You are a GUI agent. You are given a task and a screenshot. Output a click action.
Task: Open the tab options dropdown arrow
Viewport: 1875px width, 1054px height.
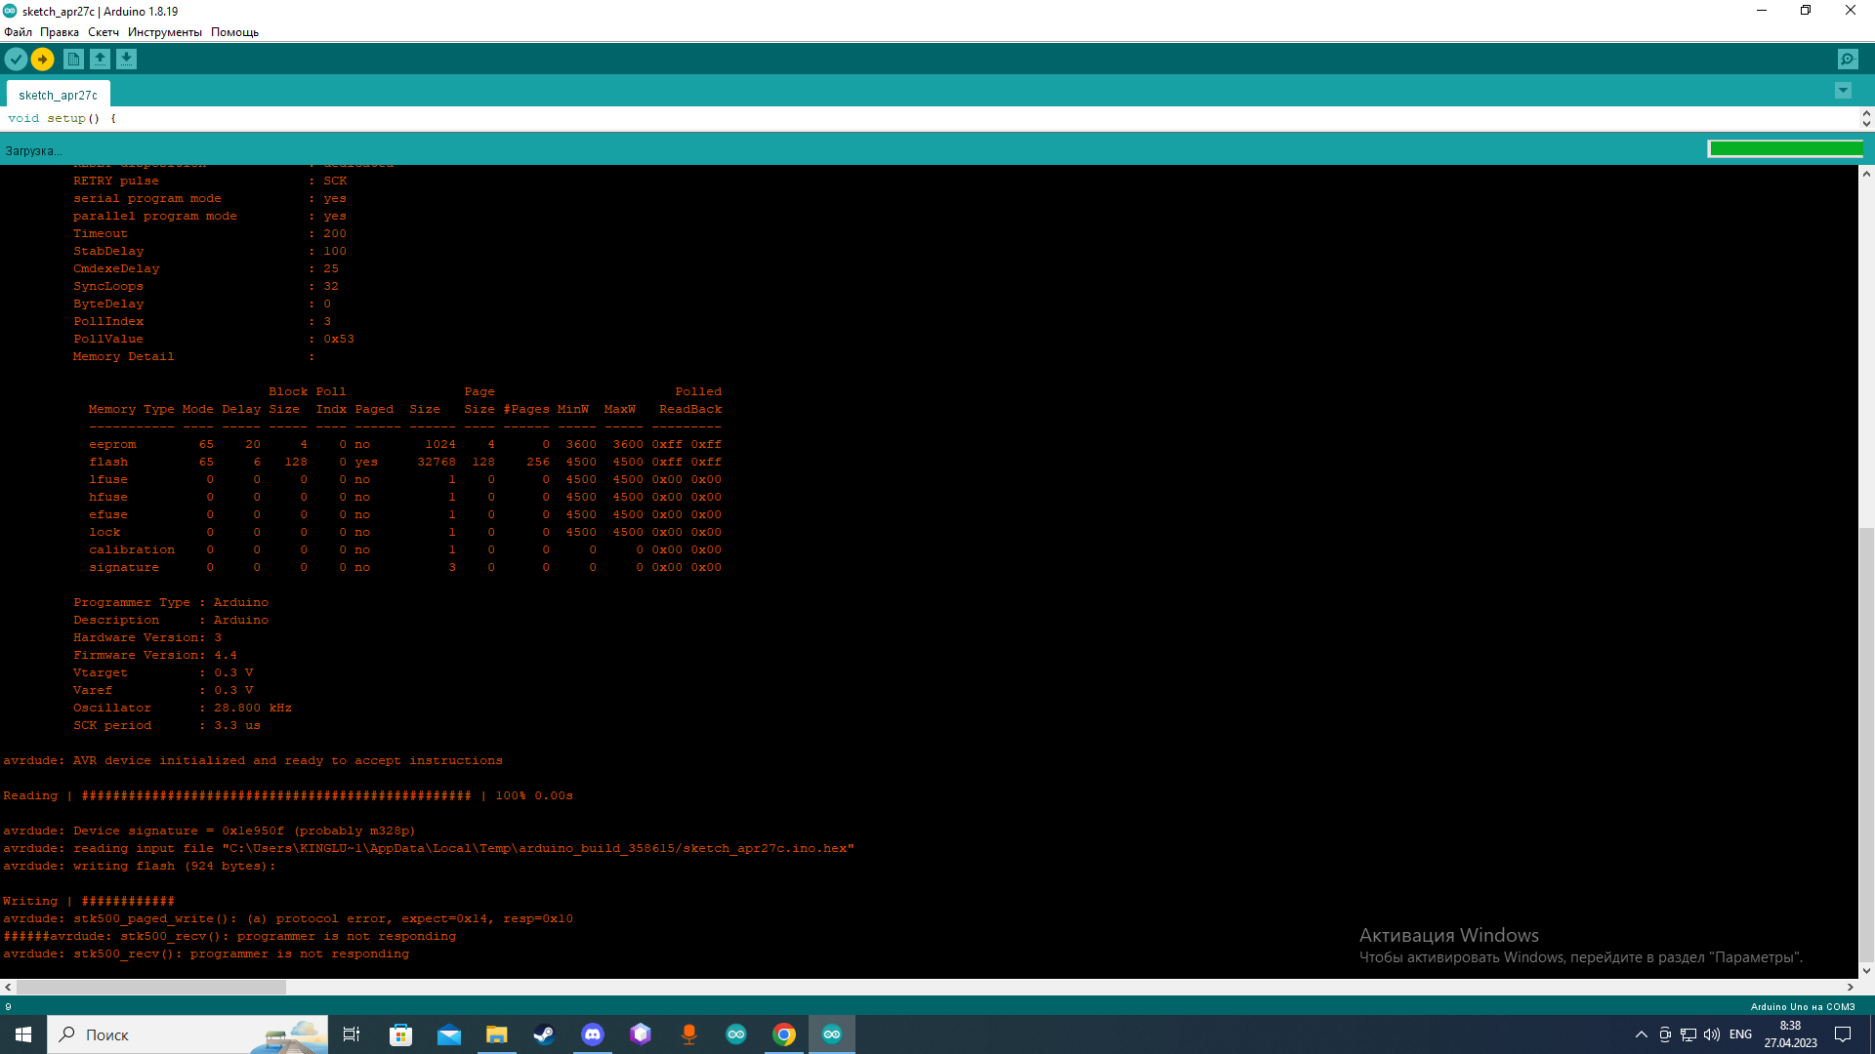1843,91
